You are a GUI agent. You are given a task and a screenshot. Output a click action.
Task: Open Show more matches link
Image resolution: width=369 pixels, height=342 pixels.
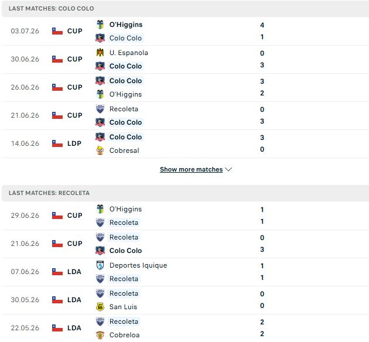click(191, 169)
